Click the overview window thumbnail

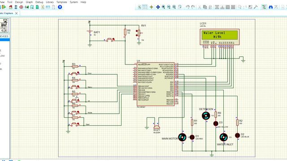(x=4, y=25)
